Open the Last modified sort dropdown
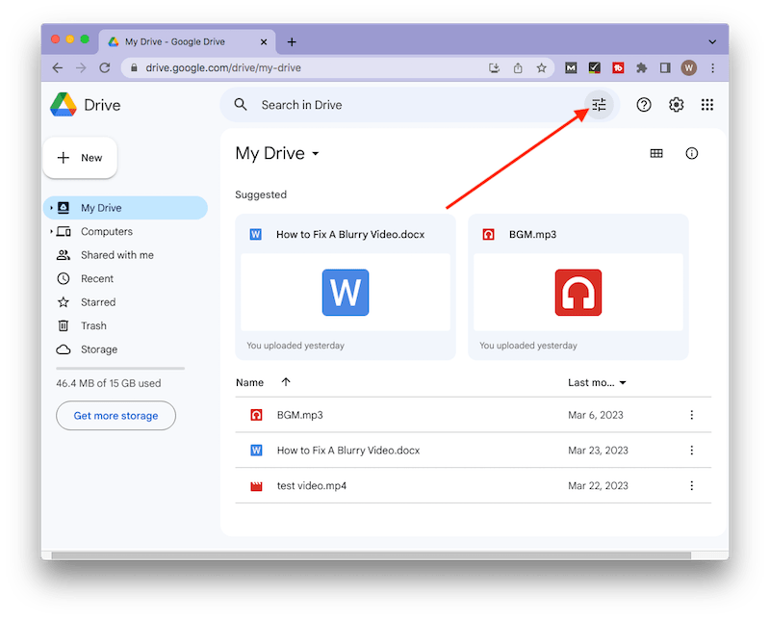Viewport: 770px width, 619px height. click(x=597, y=382)
